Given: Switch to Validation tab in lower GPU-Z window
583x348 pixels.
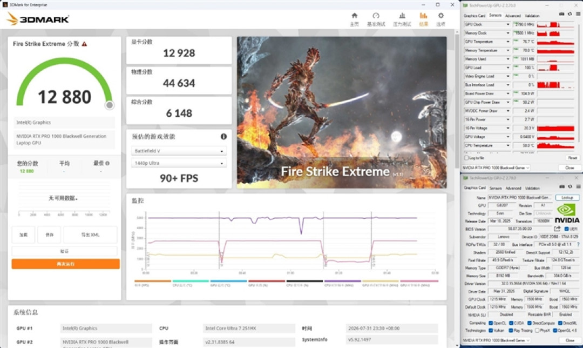Looking at the screenshot, I should point(532,189).
